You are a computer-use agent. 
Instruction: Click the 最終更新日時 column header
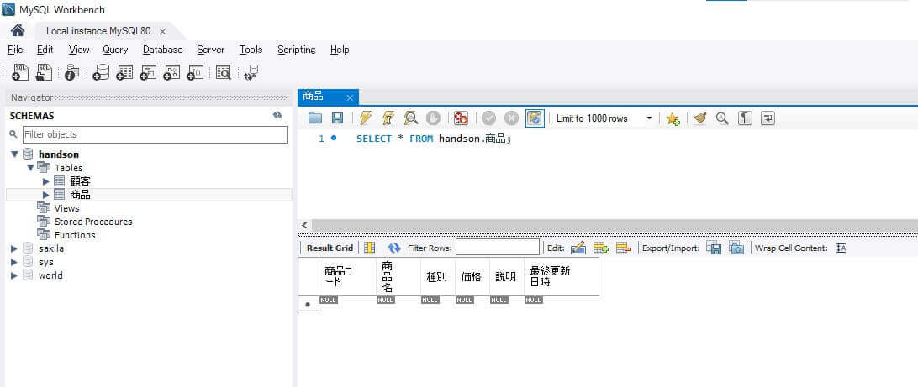click(561, 276)
